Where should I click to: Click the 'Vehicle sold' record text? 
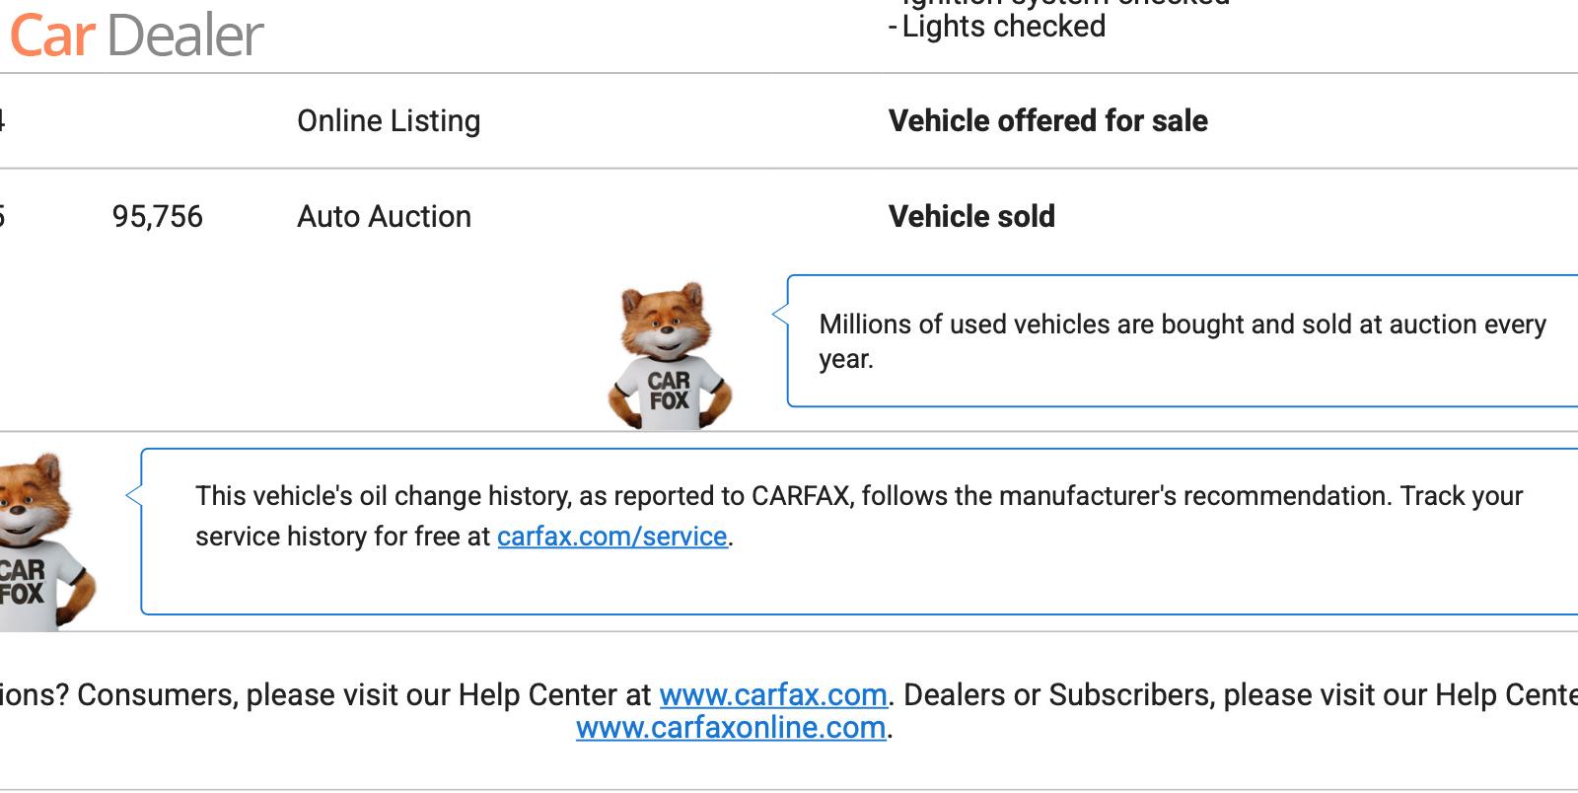point(971,217)
